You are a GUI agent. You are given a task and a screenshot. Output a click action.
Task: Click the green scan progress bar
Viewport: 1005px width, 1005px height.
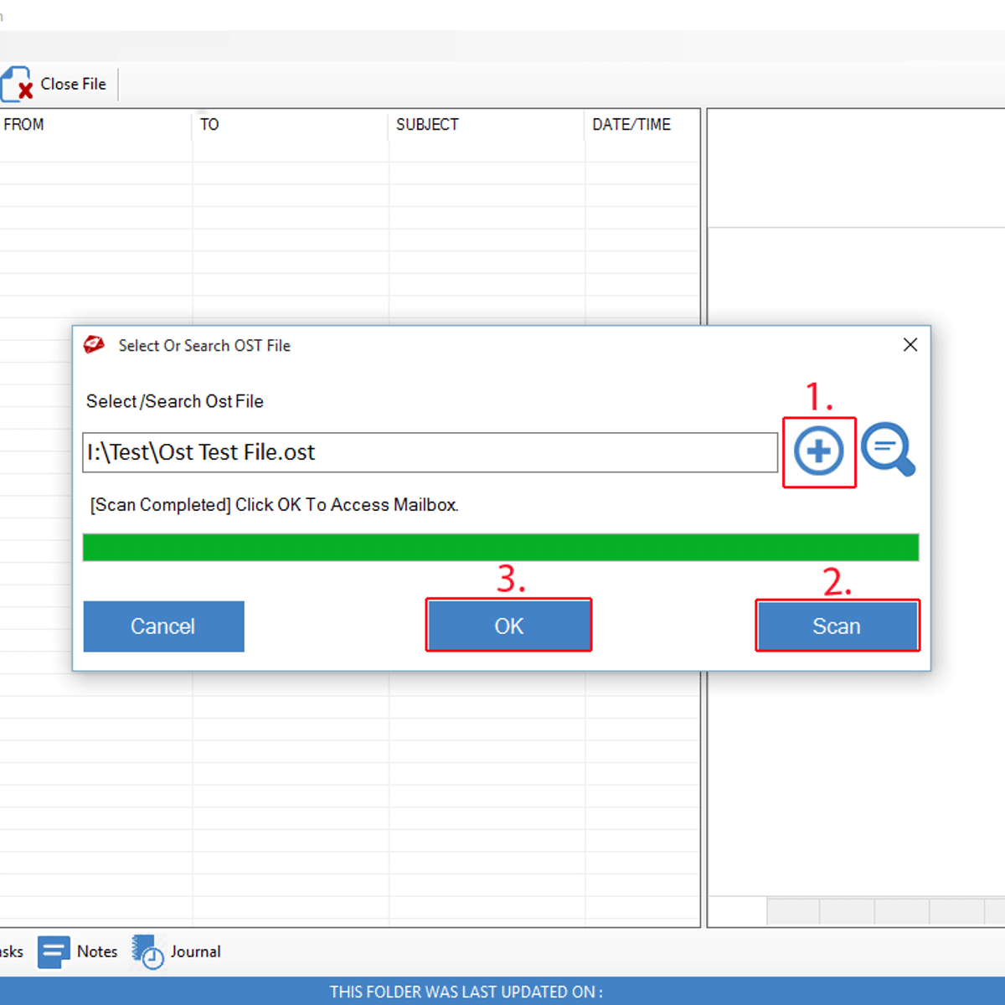click(500, 548)
